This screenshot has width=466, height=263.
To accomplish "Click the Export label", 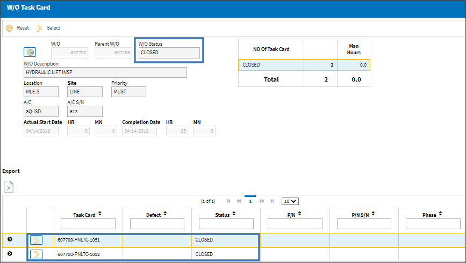I will (11, 171).
